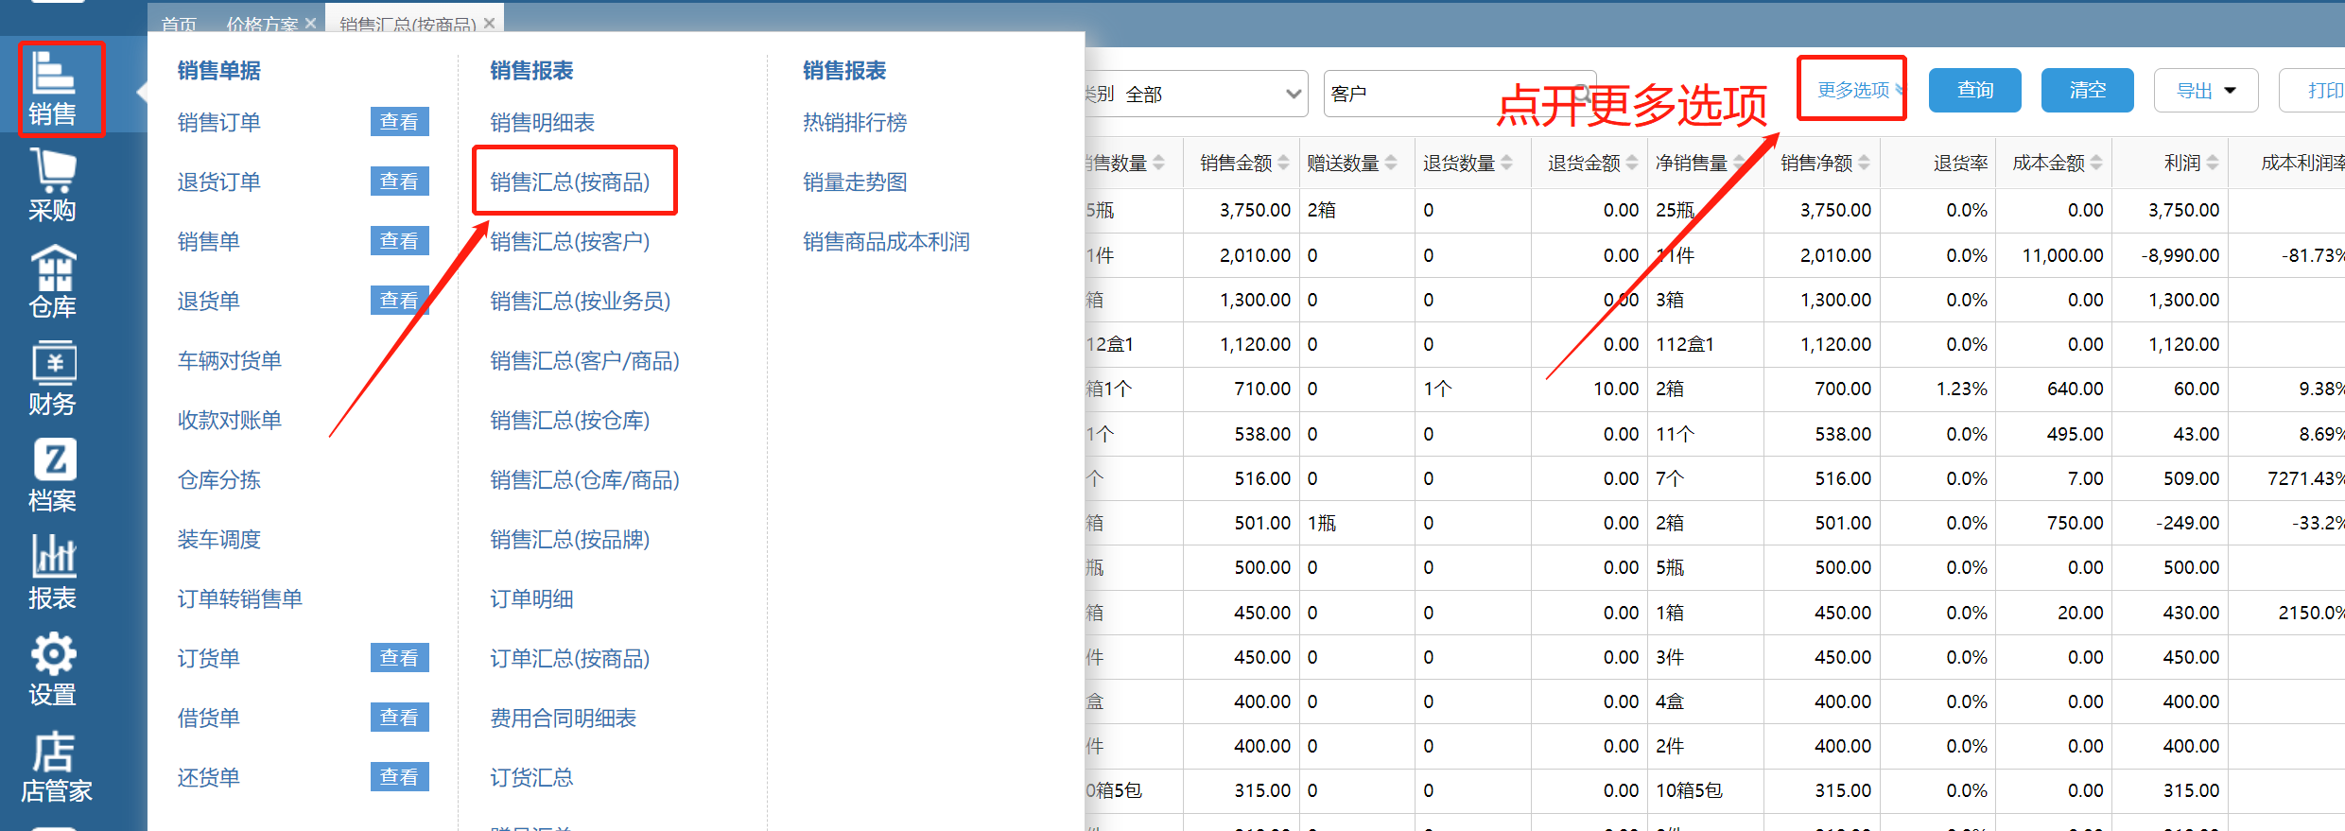Select 销售汇总(按商品) menu entry
Screen dimensions: 2345x831
click(569, 182)
